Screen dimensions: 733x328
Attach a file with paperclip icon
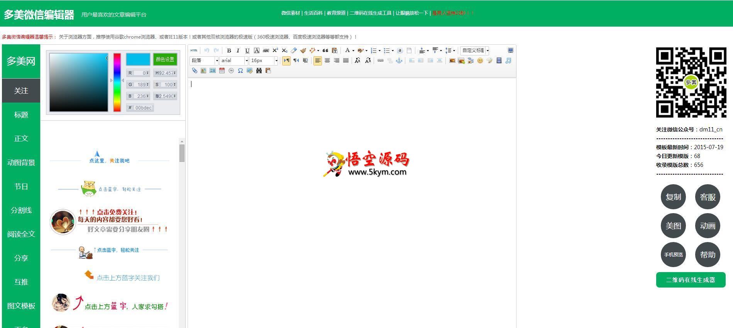pyautogui.click(x=194, y=71)
